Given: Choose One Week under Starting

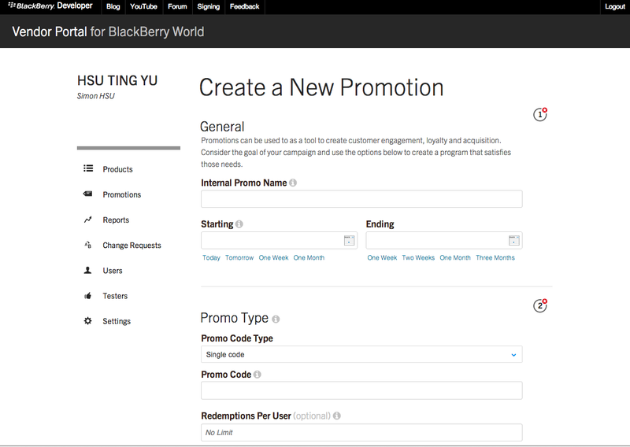Looking at the screenshot, I should [273, 257].
